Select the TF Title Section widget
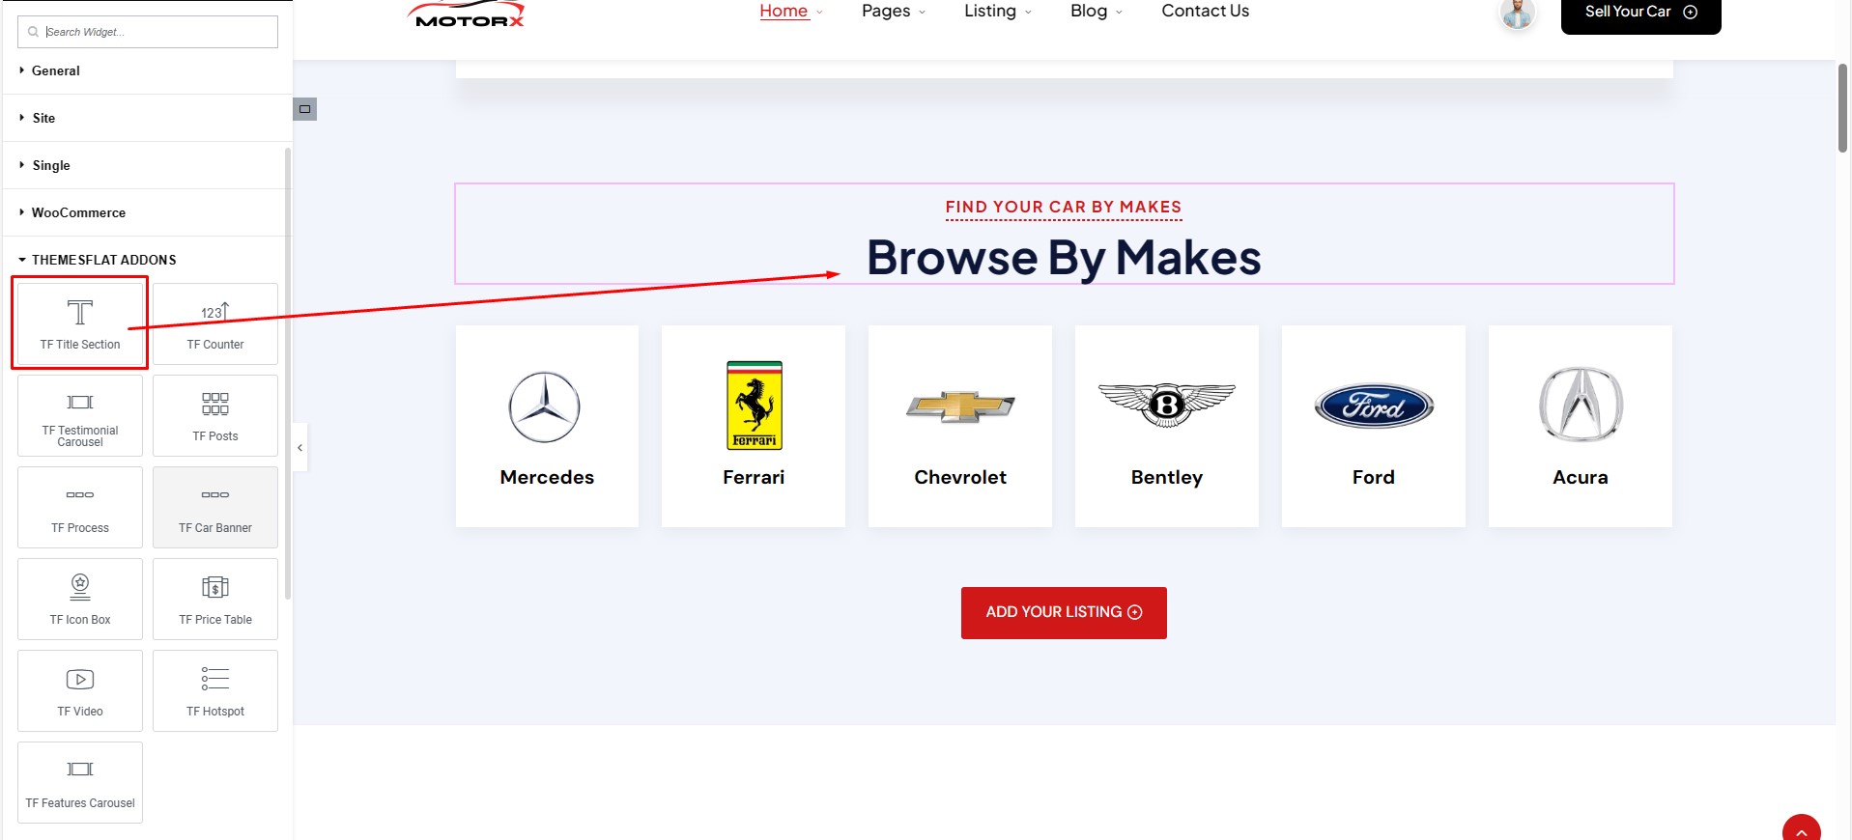The height and width of the screenshot is (840, 1852). (x=80, y=323)
